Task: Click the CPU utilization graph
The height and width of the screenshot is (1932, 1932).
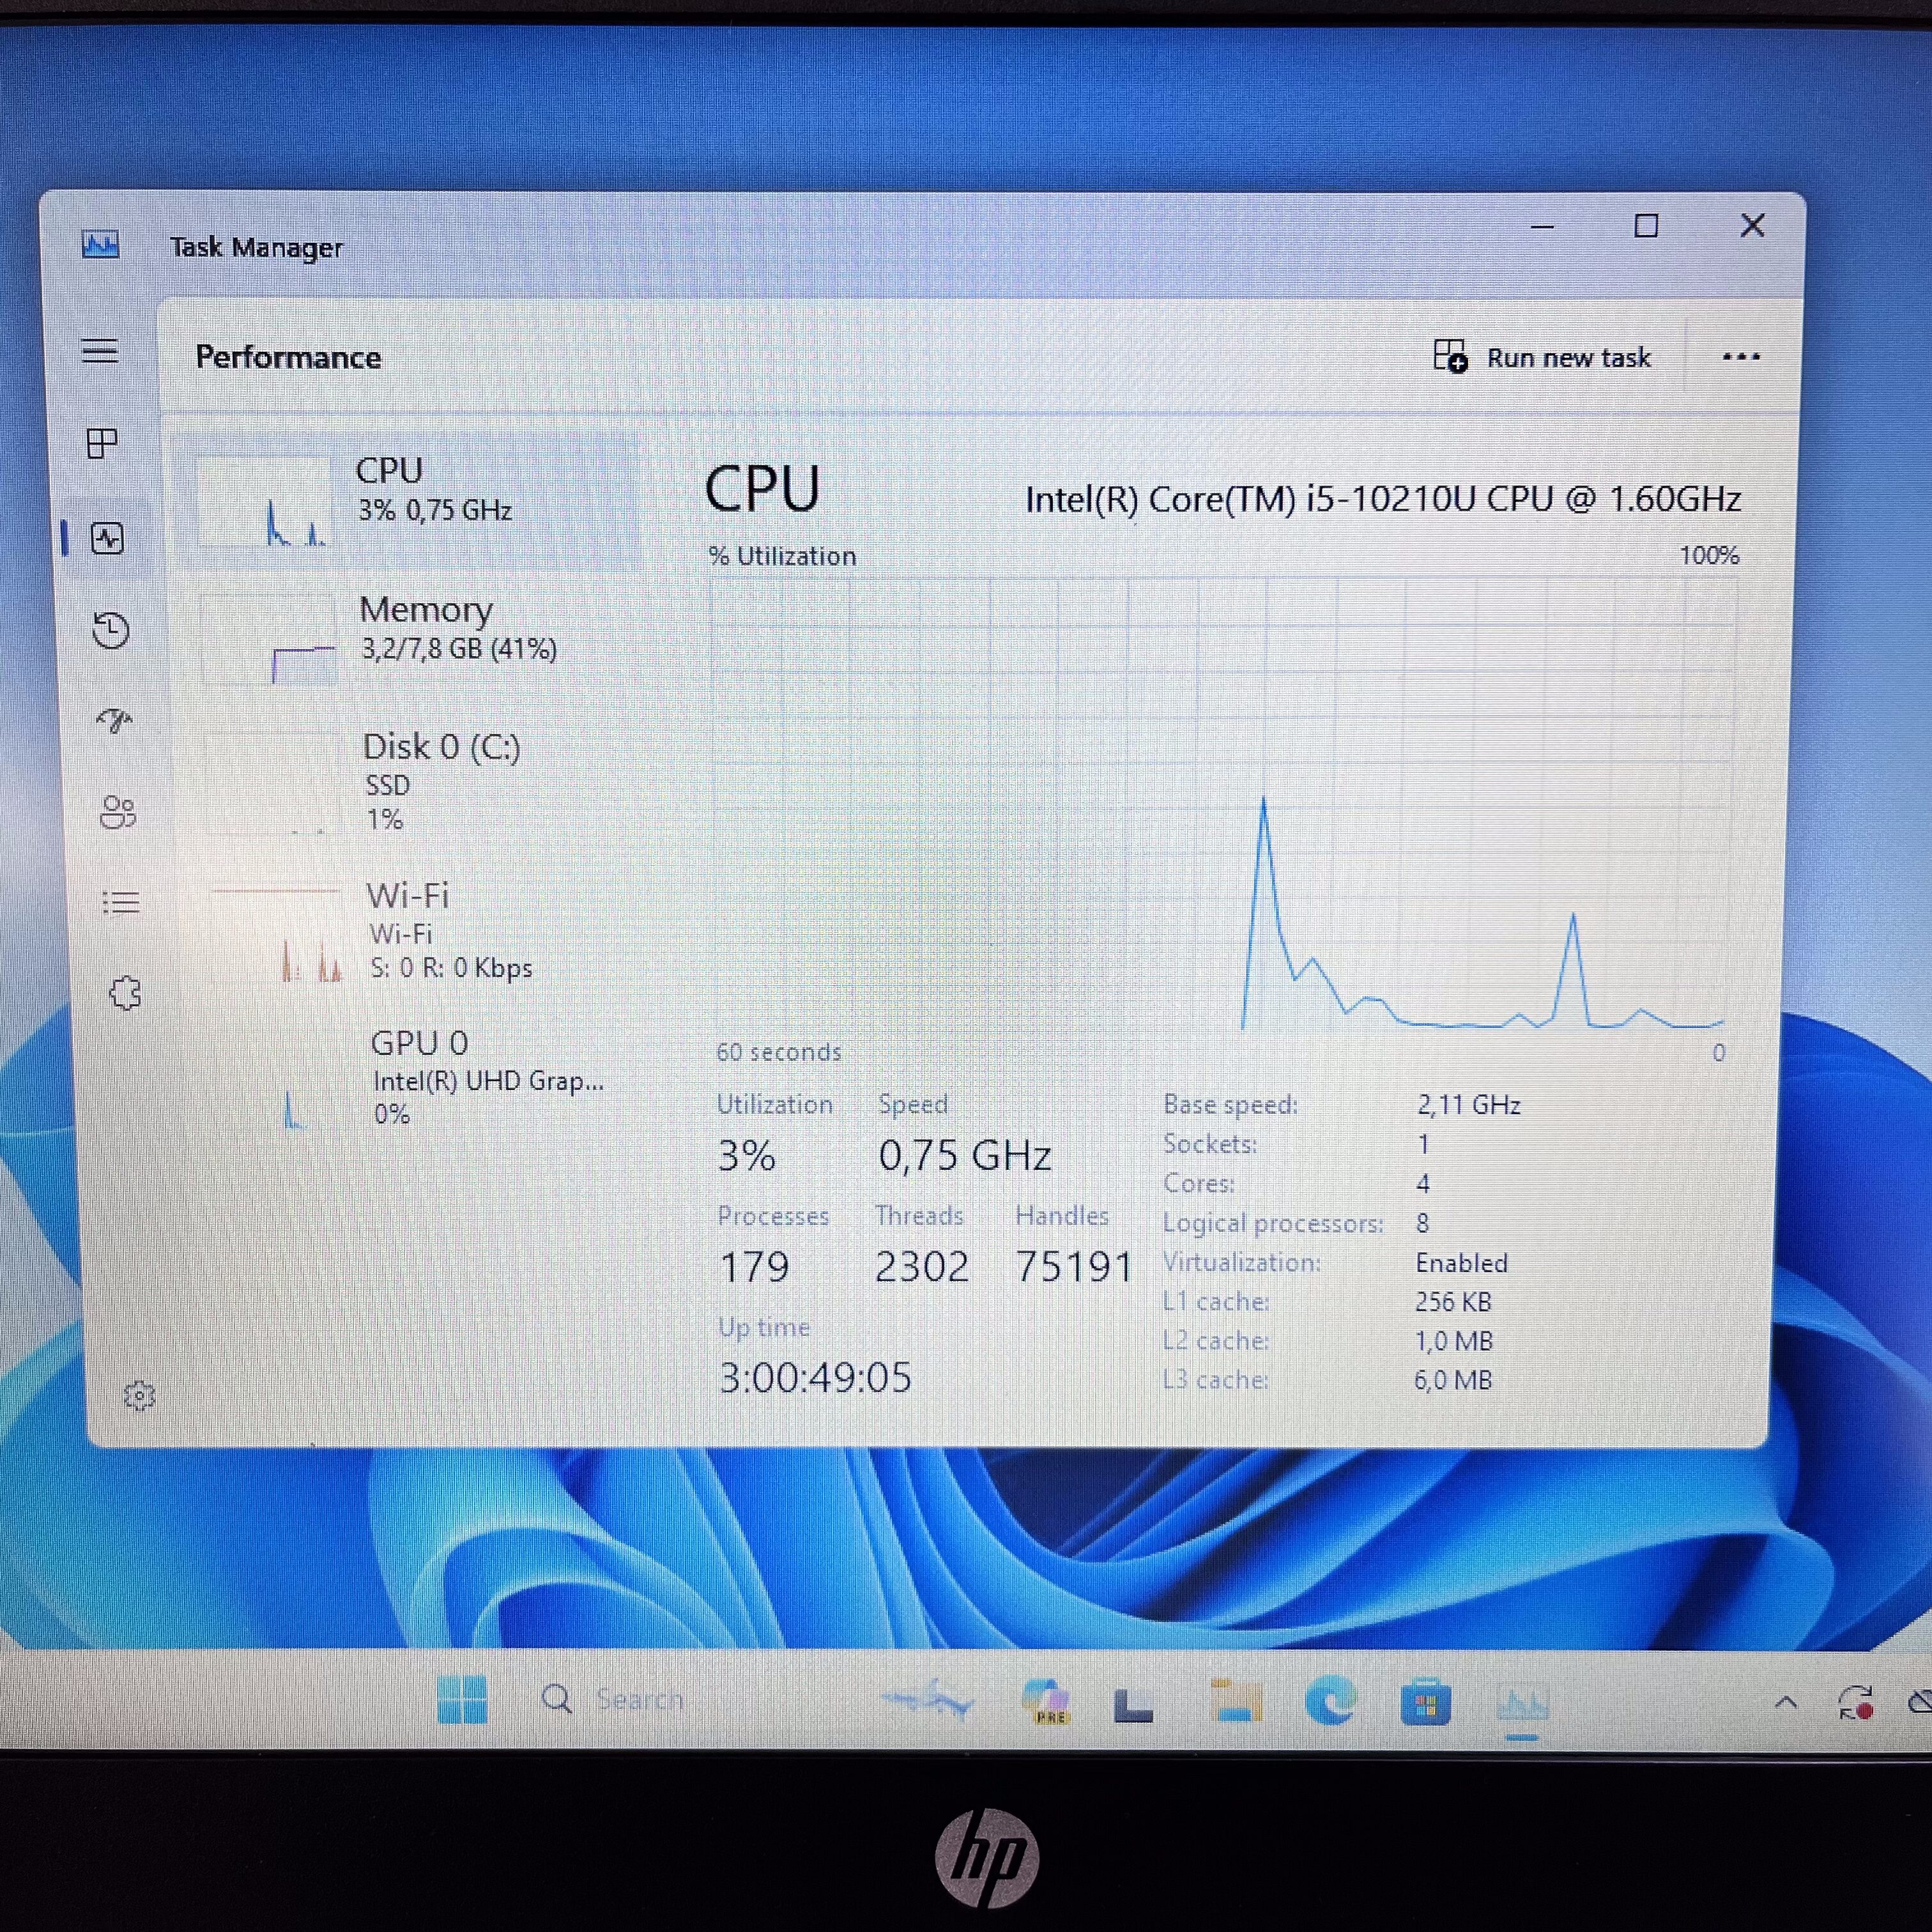Action: (x=1223, y=803)
